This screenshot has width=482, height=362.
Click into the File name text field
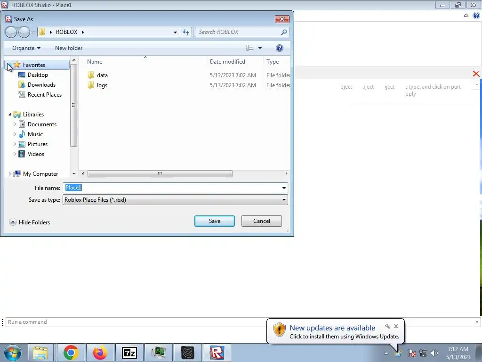click(x=172, y=188)
